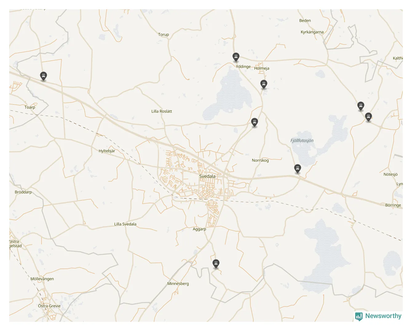Click the car marker below Holmeja
The image size is (412, 331).
[264, 84]
